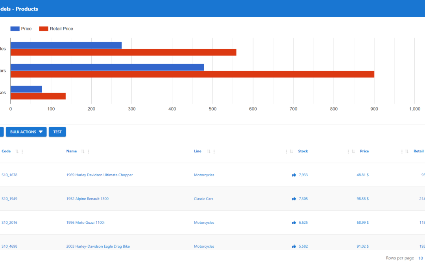
Task: Click the Price column header label
Action: pos(364,151)
